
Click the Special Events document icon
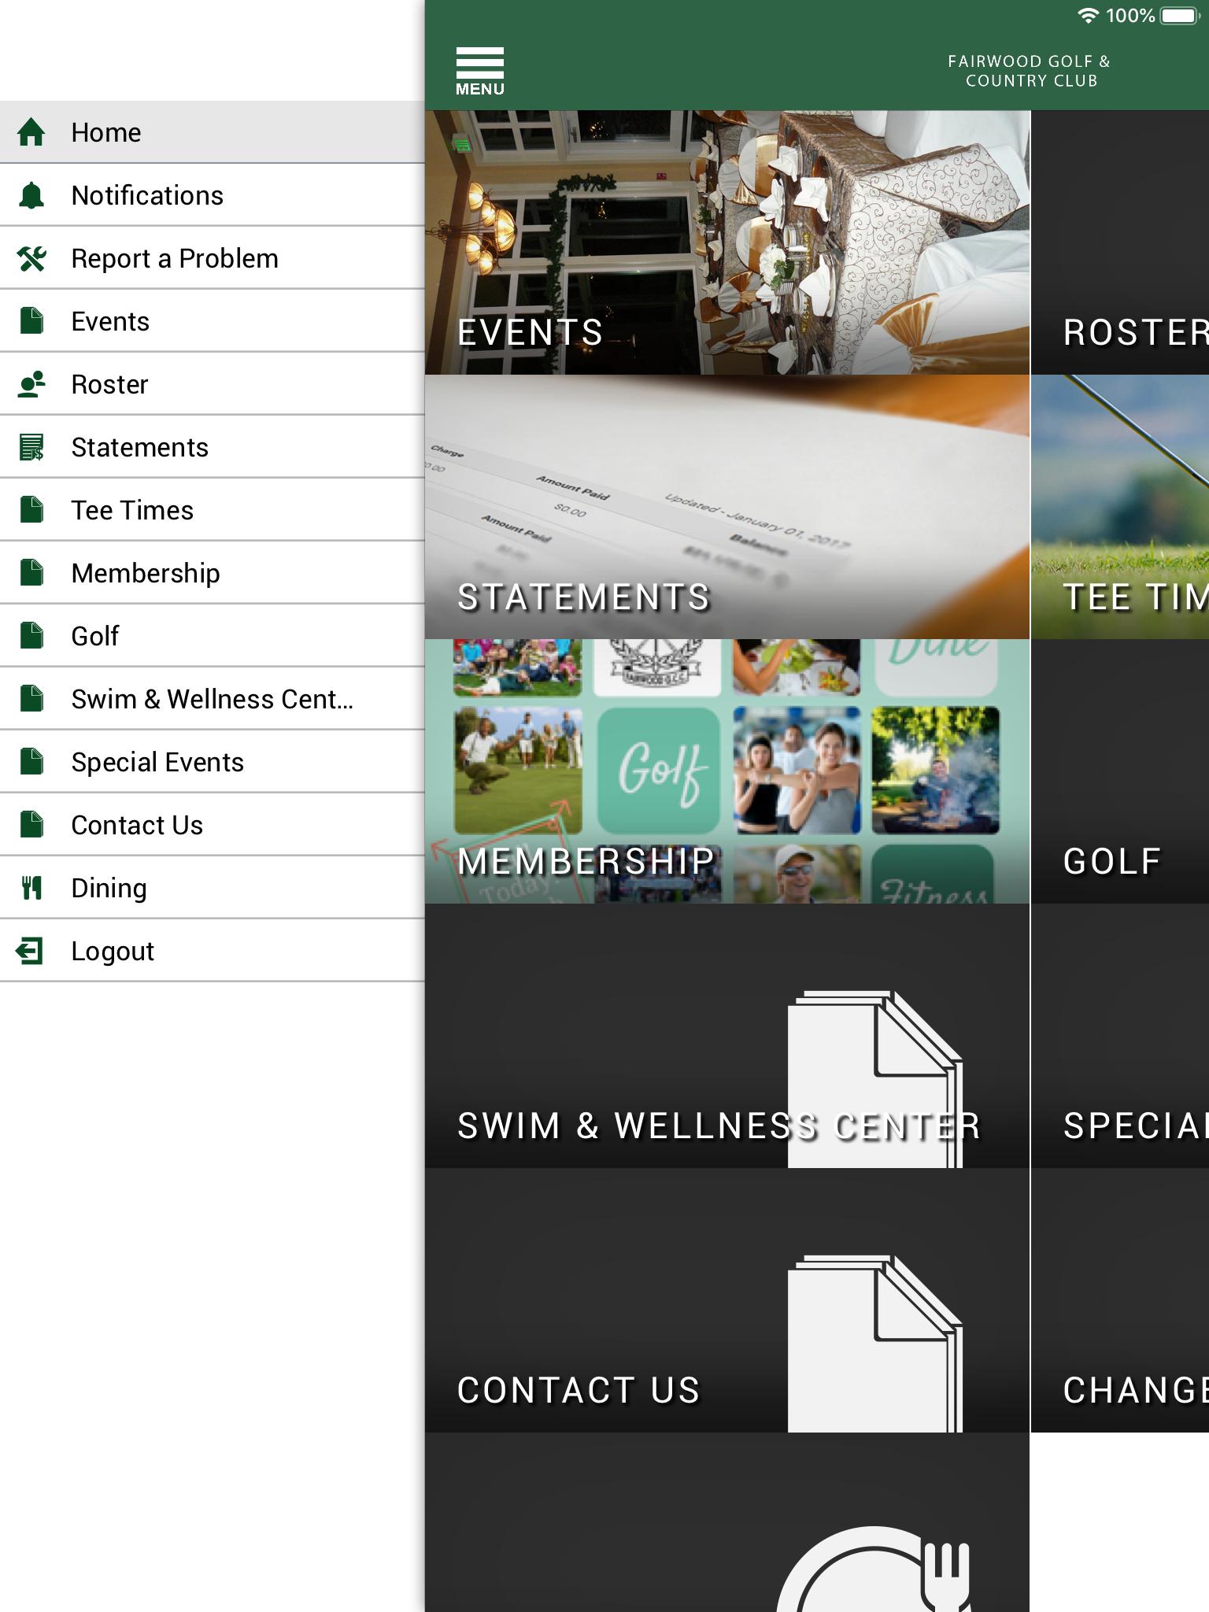pos(31,762)
